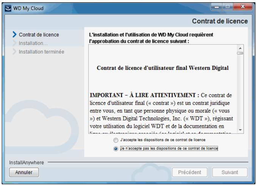Click the license scrollbar thumb
The height and width of the screenshot is (185, 256).
pos(240,53)
